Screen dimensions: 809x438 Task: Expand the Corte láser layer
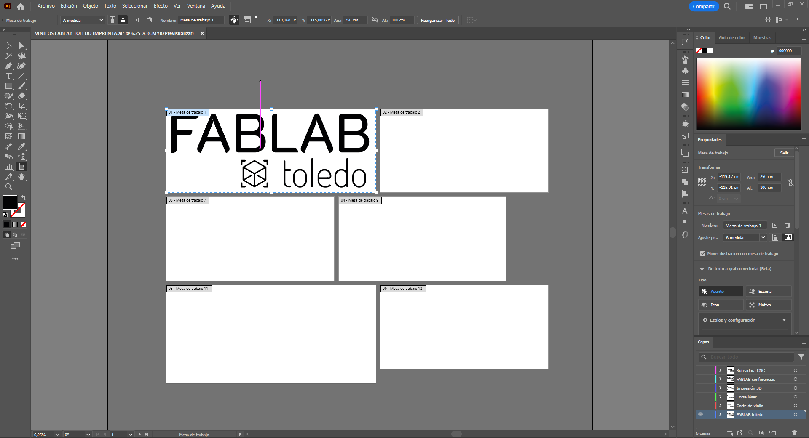point(721,397)
